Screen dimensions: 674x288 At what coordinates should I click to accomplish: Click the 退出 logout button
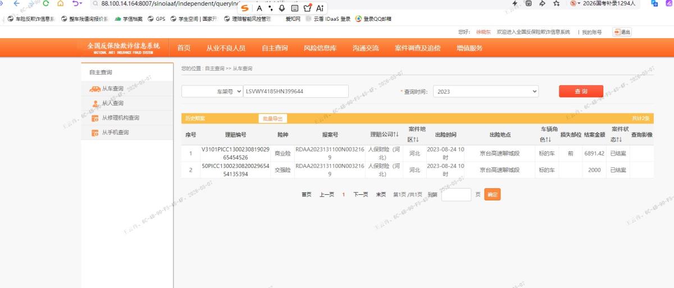(x=622, y=32)
